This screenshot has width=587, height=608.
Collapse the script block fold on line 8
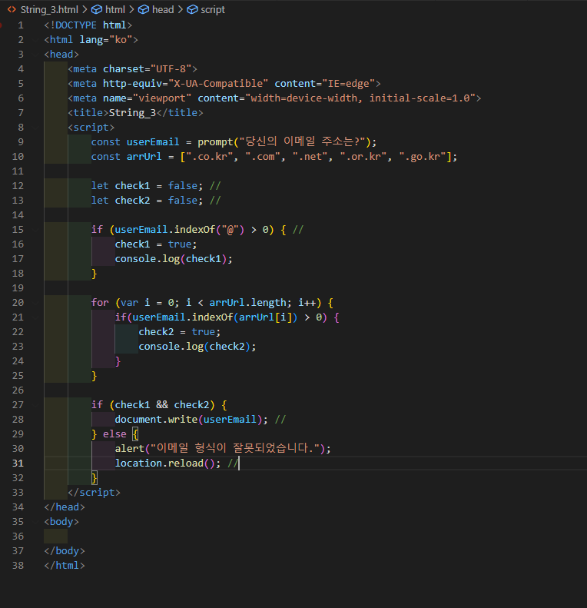(35, 128)
